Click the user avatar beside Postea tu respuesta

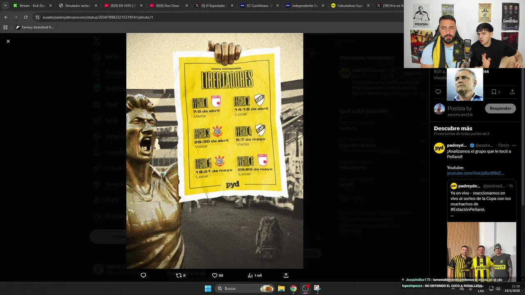click(x=439, y=109)
